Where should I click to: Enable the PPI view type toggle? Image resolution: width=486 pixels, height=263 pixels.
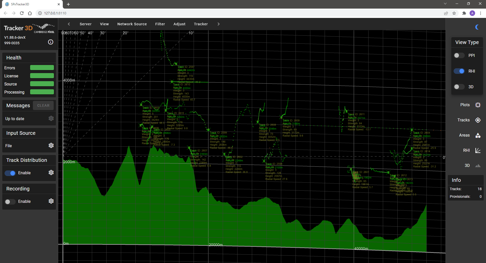(459, 55)
